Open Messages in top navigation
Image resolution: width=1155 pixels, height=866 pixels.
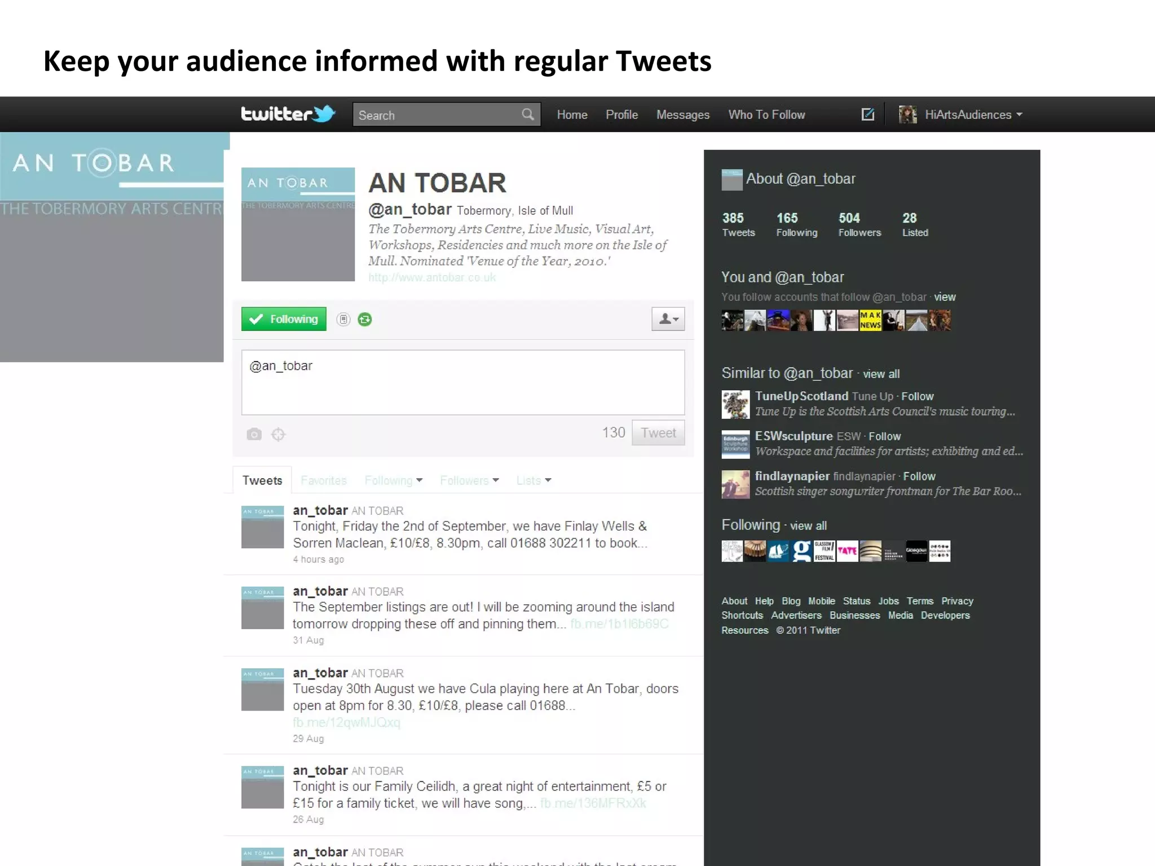(x=683, y=114)
